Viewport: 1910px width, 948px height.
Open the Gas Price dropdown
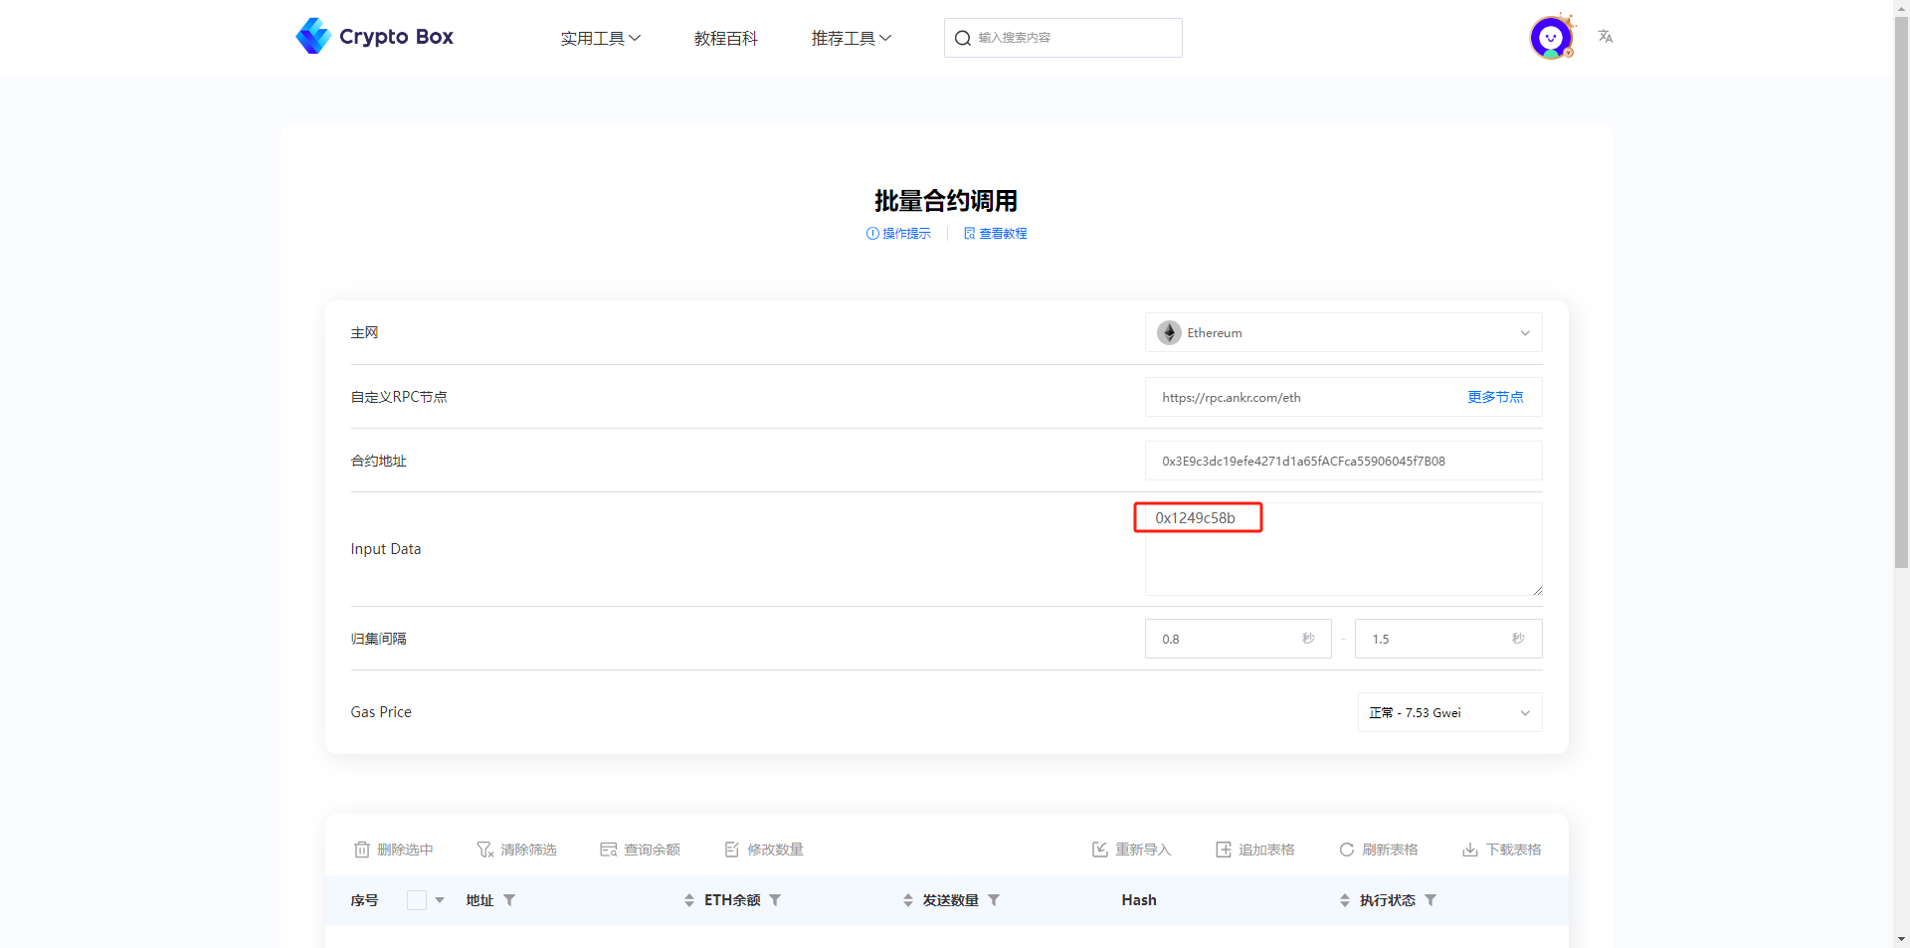click(1449, 712)
